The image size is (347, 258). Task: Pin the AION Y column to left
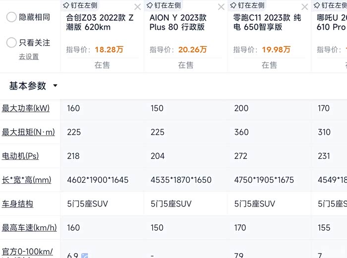tap(164, 5)
